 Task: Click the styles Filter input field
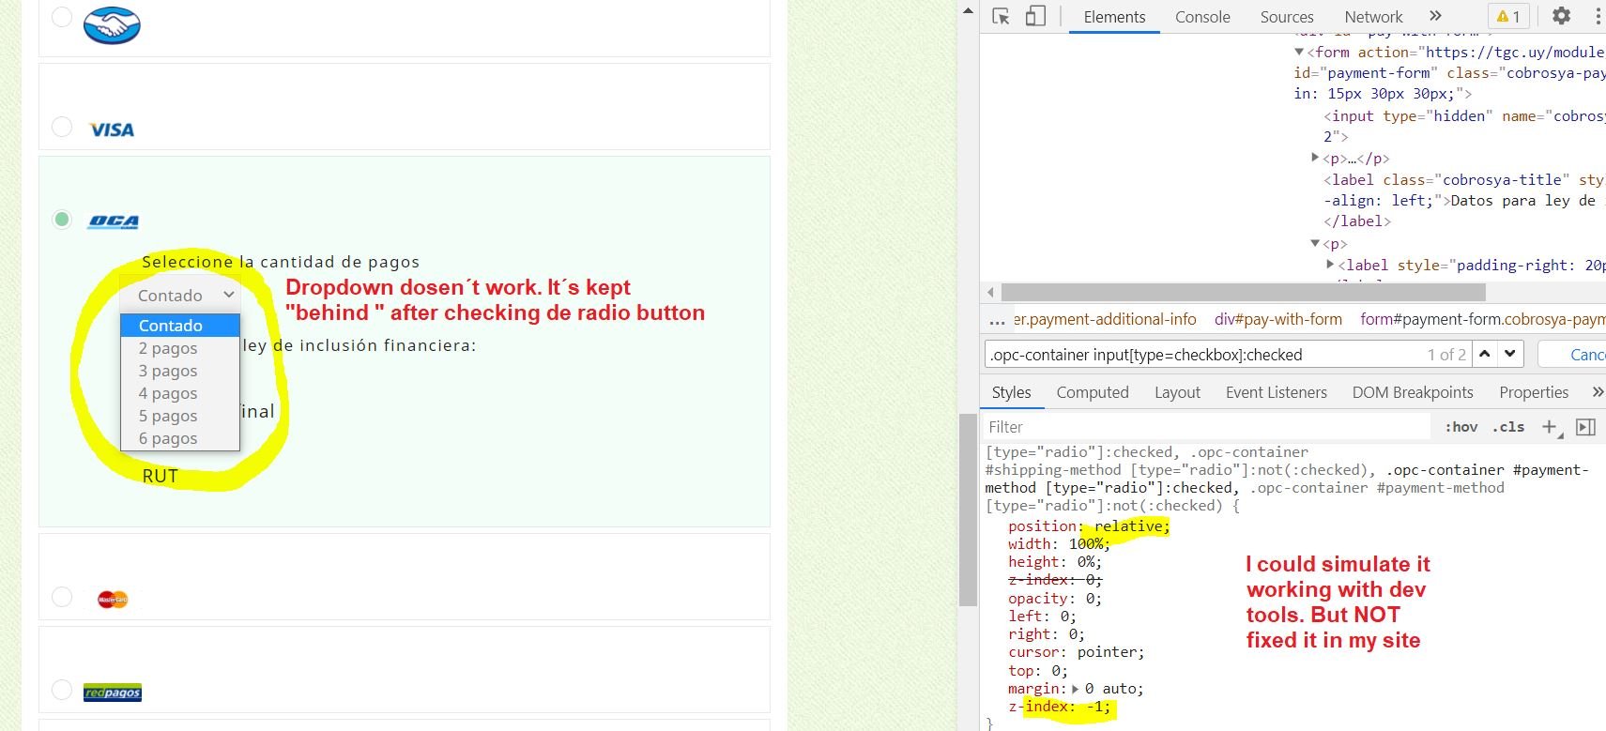tap(1206, 427)
